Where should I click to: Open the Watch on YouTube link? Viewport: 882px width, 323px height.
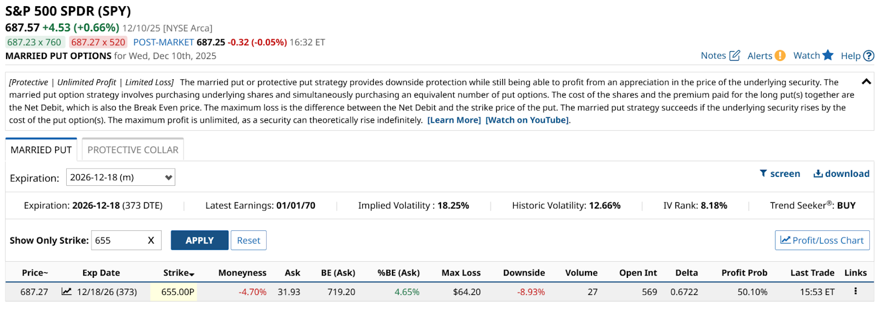point(527,120)
